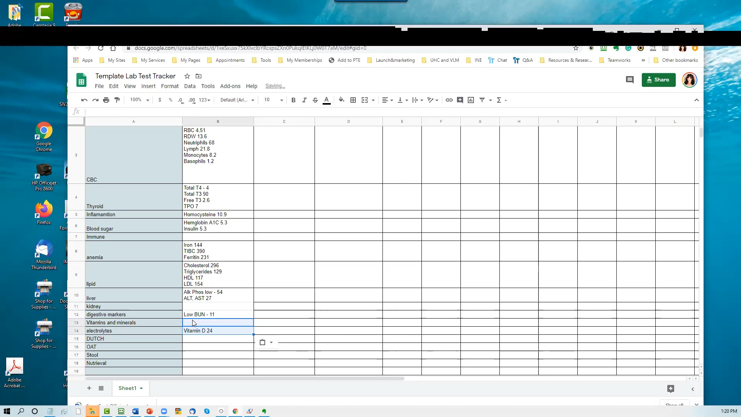Click the Merge cells icon
This screenshot has height=417, width=741.
(365, 100)
